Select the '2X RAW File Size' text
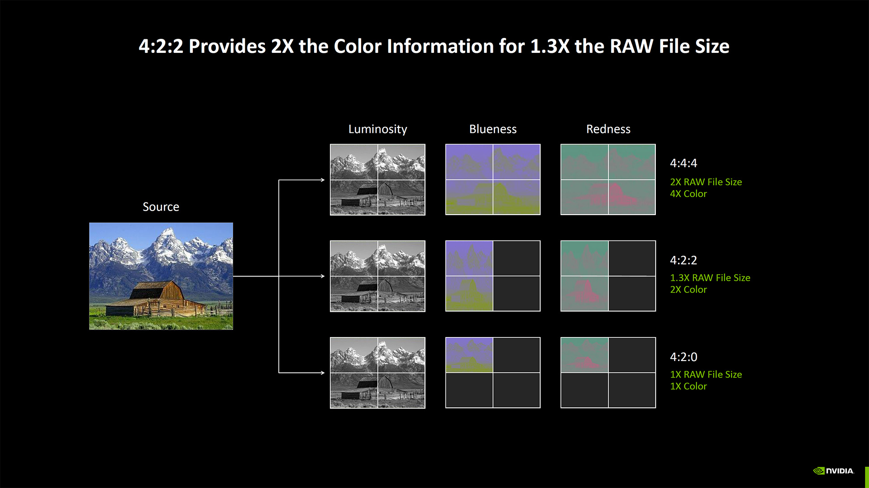The image size is (869, 488). tap(706, 182)
